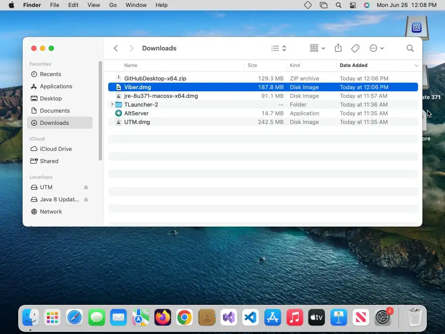Click the windows status icon in menu bar

pyautogui.click(x=323, y=5)
